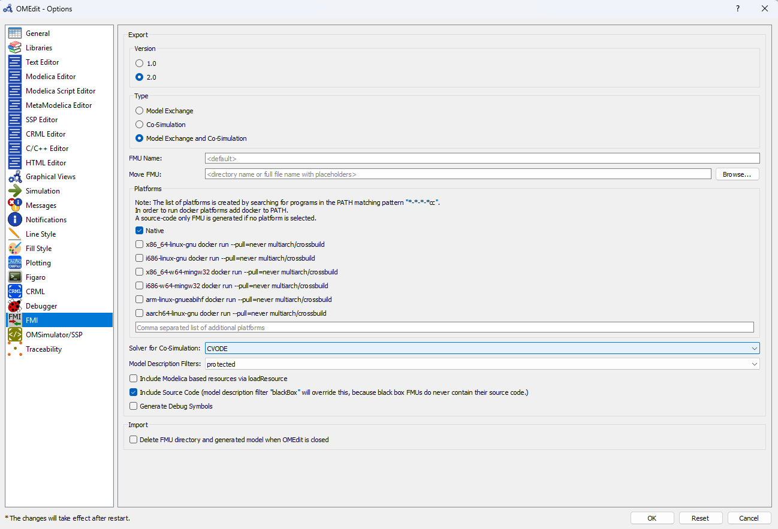Select FMI version 2.0

(x=140, y=77)
